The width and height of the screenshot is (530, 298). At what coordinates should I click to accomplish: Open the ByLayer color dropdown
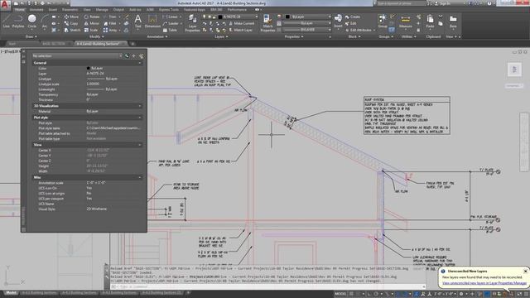(308, 17)
